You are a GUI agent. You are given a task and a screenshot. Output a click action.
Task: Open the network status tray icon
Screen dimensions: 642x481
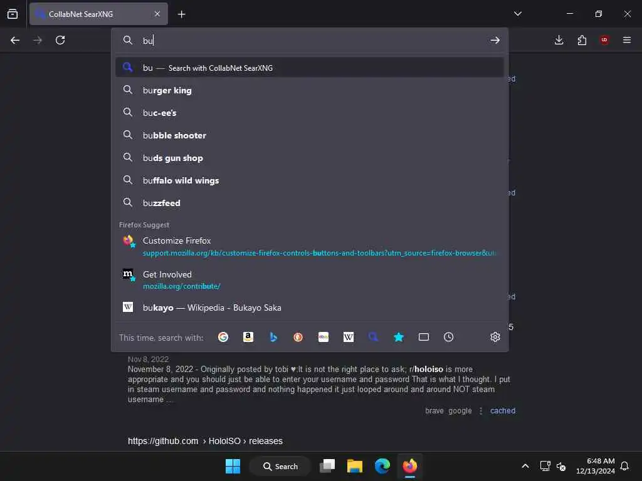coord(545,466)
